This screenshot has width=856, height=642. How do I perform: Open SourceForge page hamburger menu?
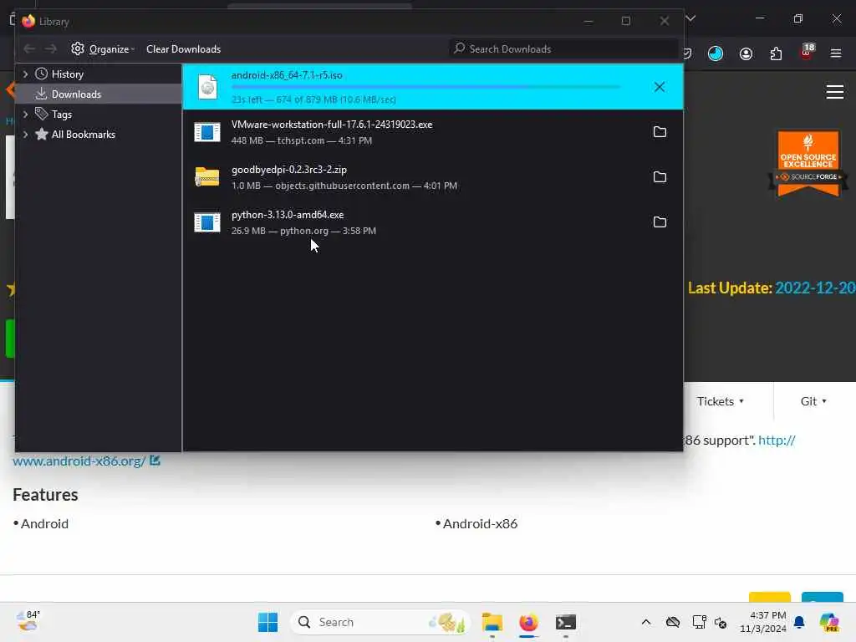(x=835, y=92)
